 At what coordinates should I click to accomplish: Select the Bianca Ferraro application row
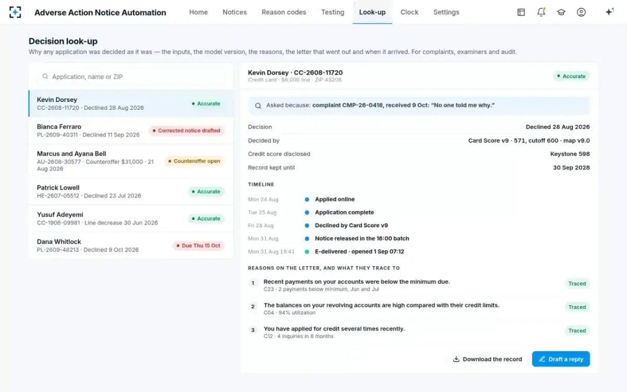pos(131,131)
